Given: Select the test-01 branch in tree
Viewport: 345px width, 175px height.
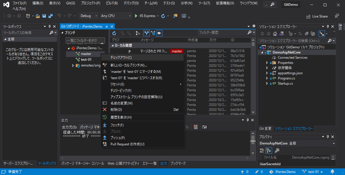Looking at the screenshot, I should 86,59.
